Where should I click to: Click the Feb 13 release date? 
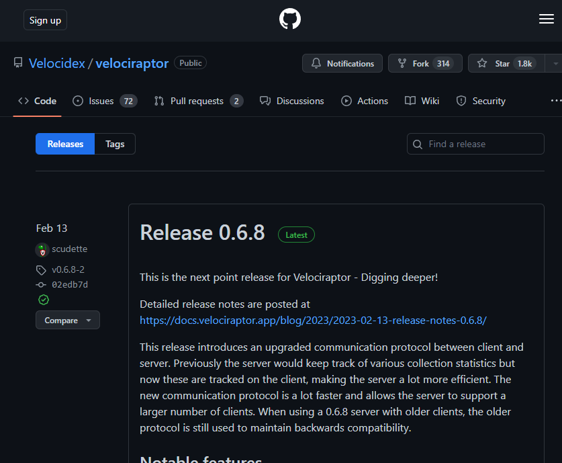(x=52, y=228)
